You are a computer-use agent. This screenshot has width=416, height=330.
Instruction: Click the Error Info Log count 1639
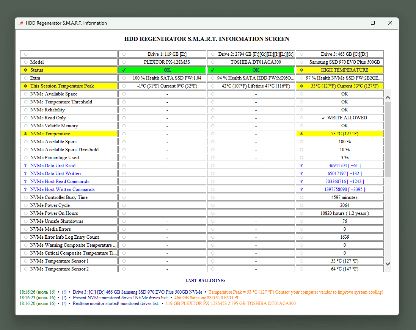pos(344,237)
